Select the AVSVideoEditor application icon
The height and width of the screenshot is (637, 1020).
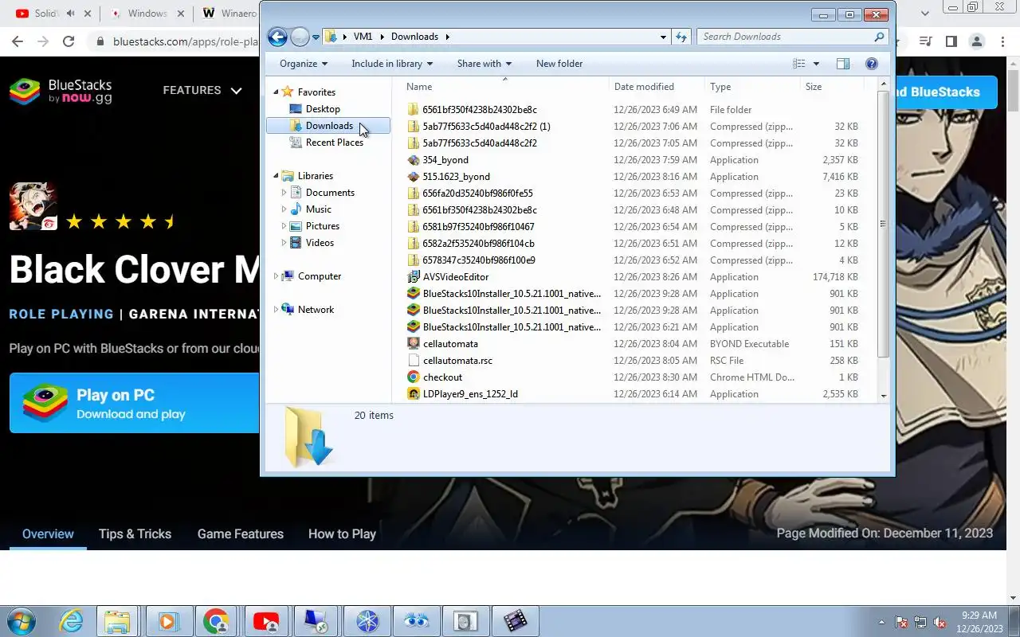(413, 277)
